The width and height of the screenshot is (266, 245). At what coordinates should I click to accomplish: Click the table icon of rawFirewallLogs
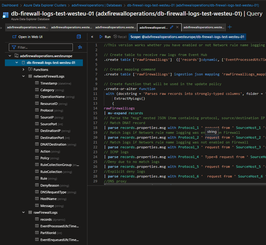click(30, 212)
